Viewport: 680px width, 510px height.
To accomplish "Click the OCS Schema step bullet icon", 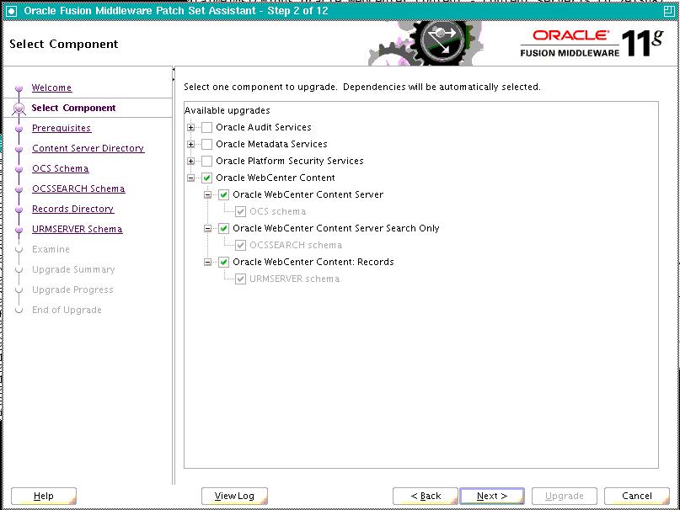I will (x=19, y=169).
